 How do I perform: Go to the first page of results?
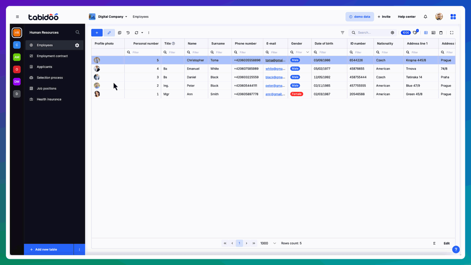[x=225, y=243]
